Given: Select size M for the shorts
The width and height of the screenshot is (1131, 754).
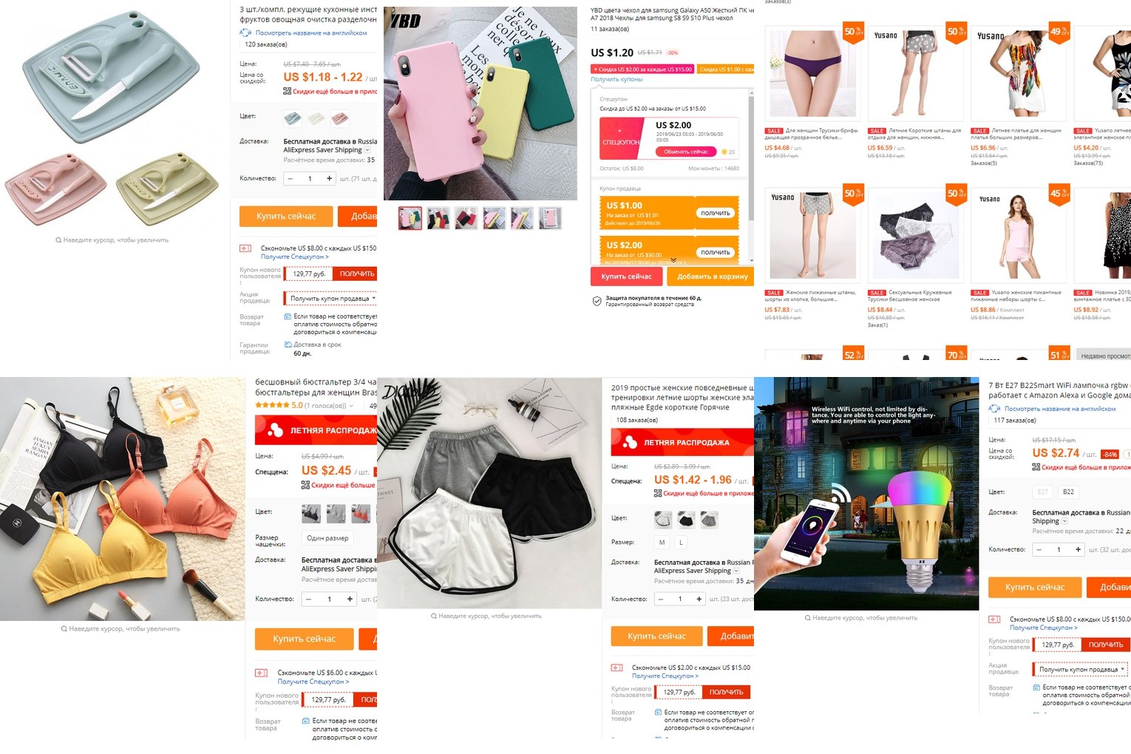Looking at the screenshot, I should point(662,542).
